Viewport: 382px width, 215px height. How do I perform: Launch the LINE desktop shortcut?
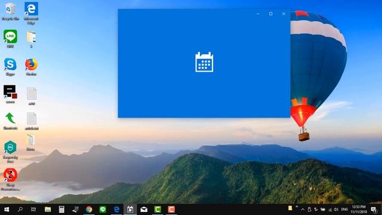coord(10,38)
